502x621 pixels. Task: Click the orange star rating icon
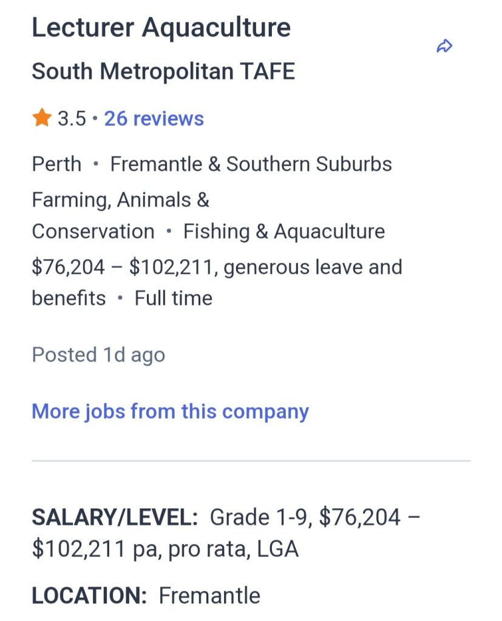(41, 118)
